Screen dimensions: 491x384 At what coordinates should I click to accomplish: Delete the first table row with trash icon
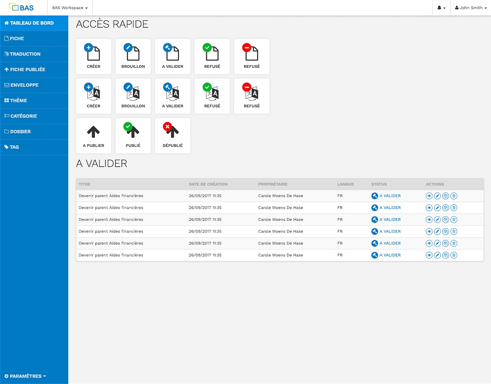(454, 196)
